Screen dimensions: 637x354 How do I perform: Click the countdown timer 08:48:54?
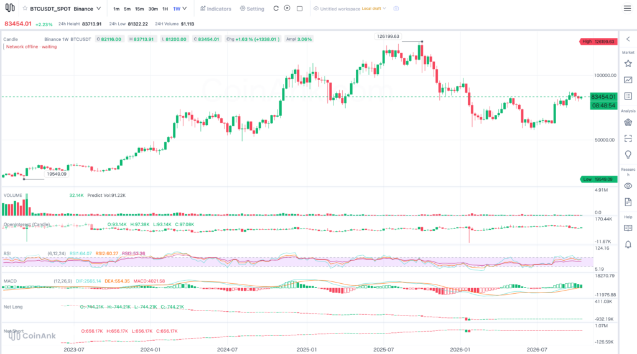pos(603,106)
